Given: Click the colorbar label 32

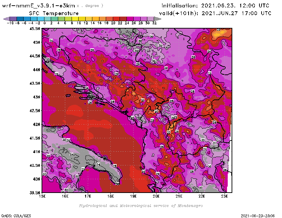Looking at the screenshot, I should 154,23.
